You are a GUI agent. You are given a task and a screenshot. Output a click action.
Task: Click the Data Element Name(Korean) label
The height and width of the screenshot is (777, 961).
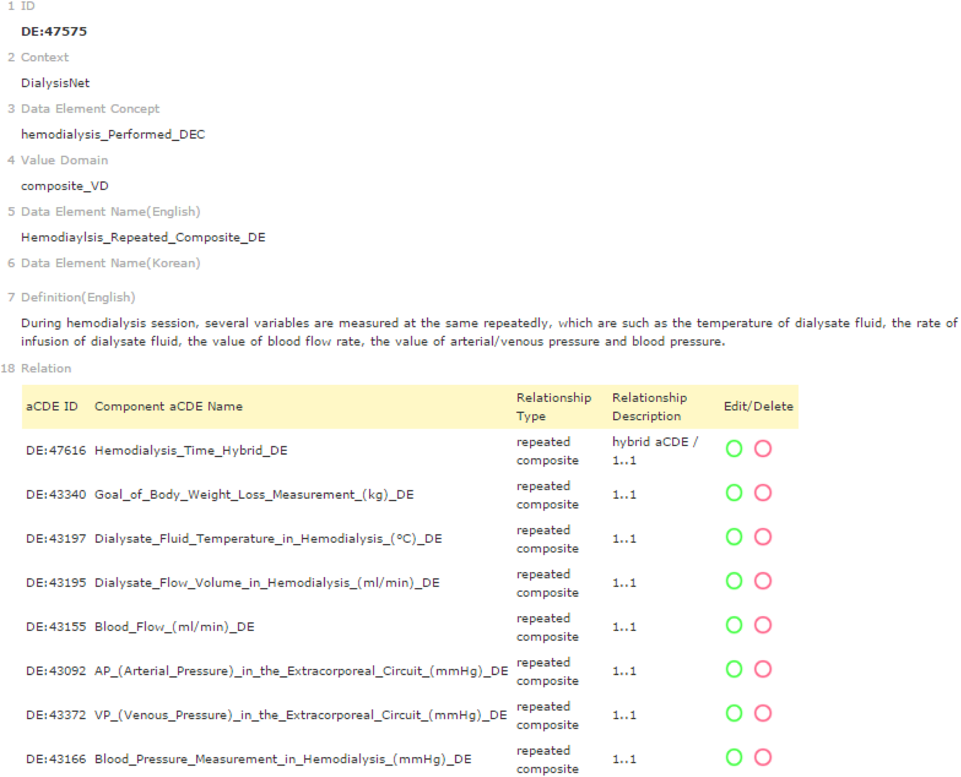111,263
